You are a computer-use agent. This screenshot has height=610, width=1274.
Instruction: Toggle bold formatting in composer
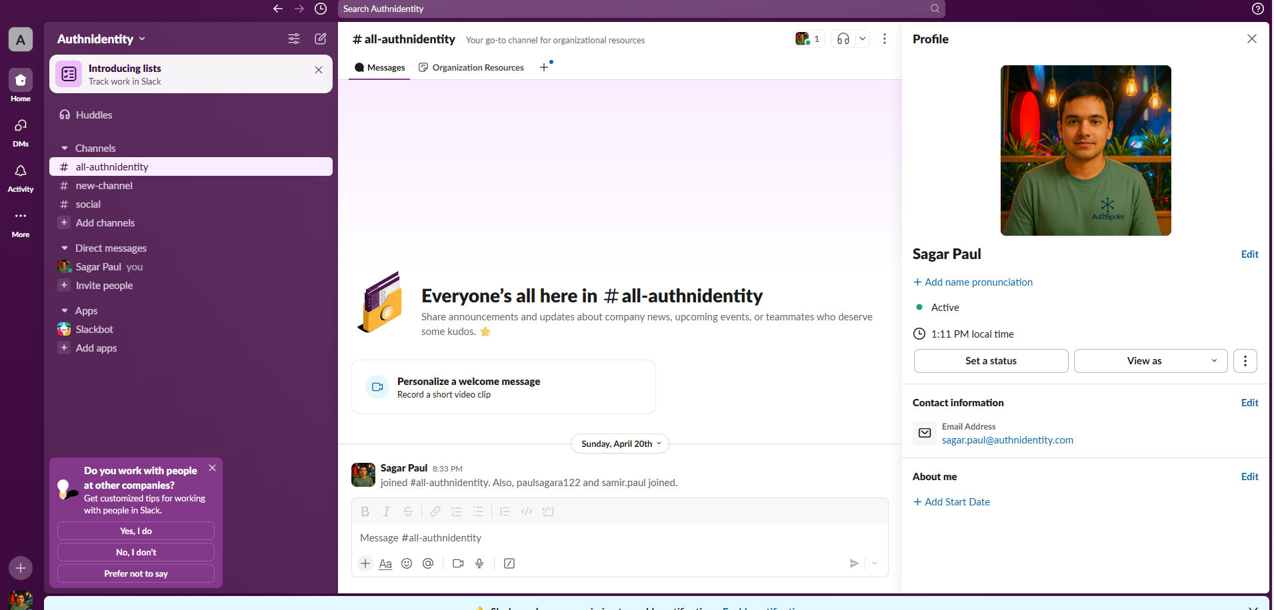click(x=365, y=511)
